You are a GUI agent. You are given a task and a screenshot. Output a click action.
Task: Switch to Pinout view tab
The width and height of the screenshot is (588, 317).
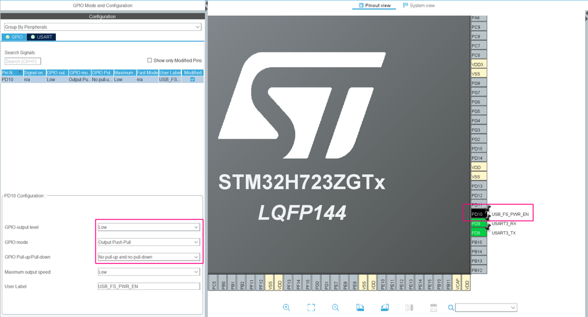(x=374, y=6)
